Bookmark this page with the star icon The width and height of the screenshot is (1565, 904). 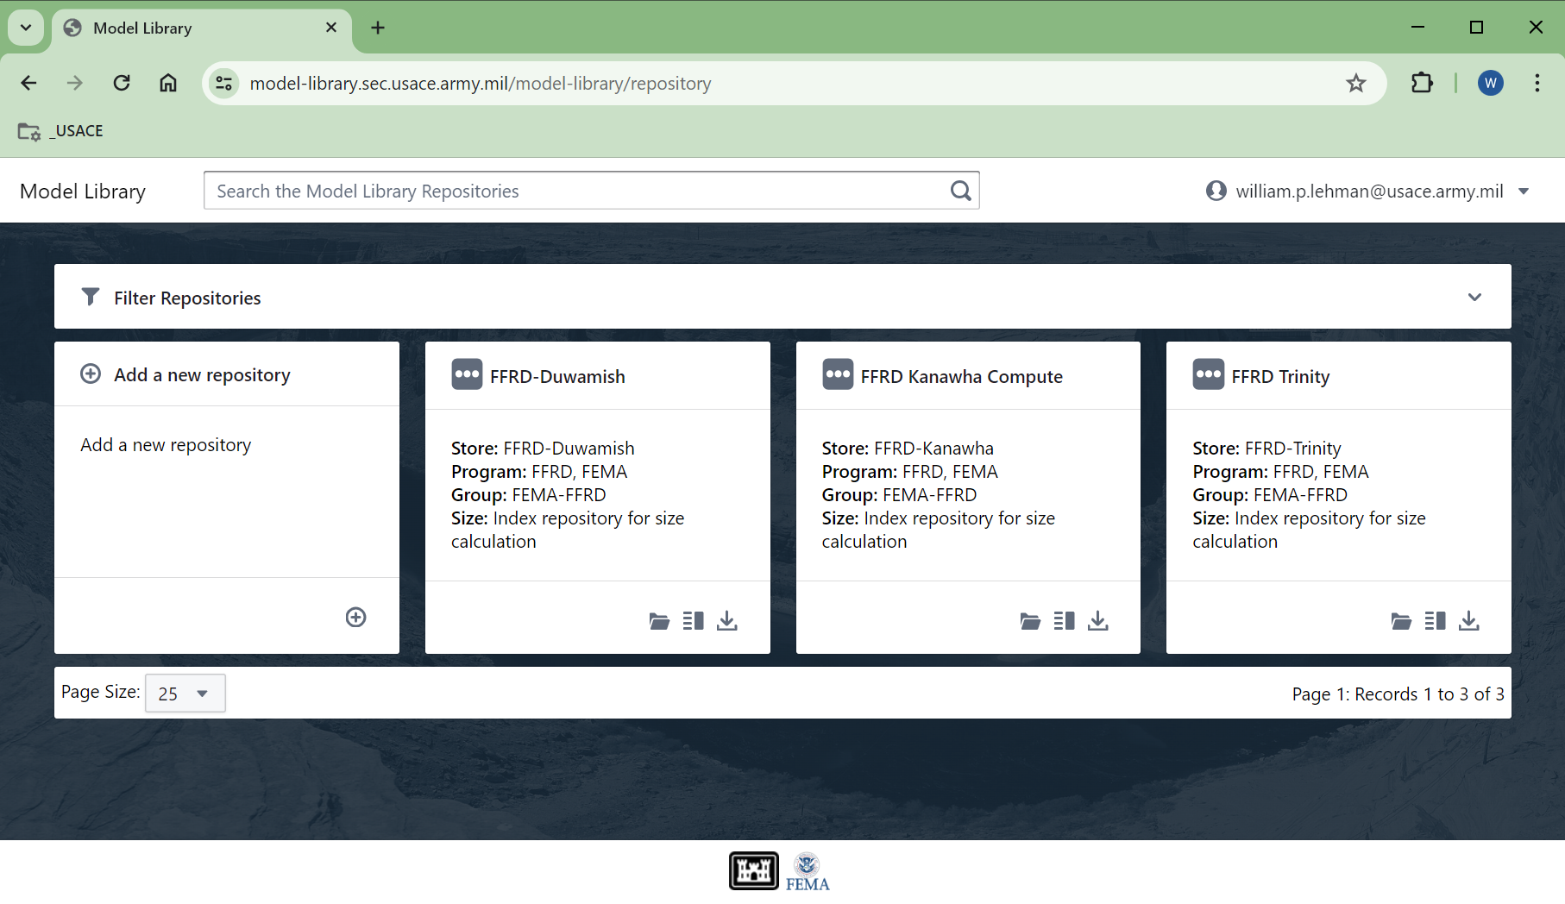tap(1356, 83)
